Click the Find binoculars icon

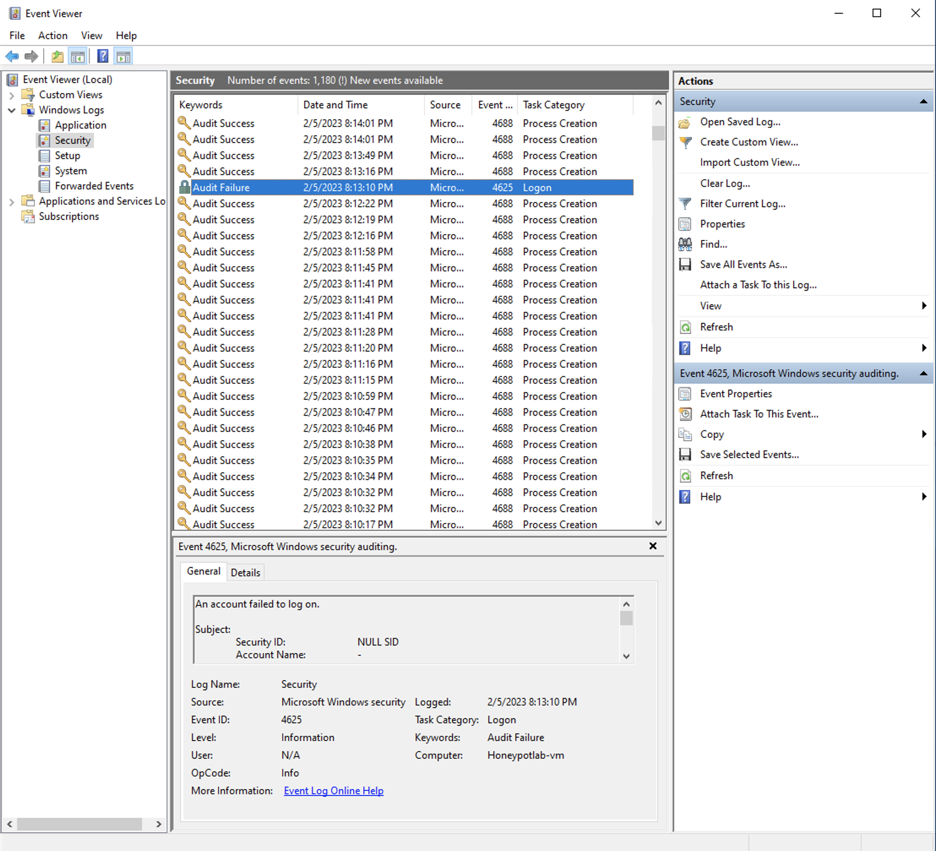tap(685, 244)
